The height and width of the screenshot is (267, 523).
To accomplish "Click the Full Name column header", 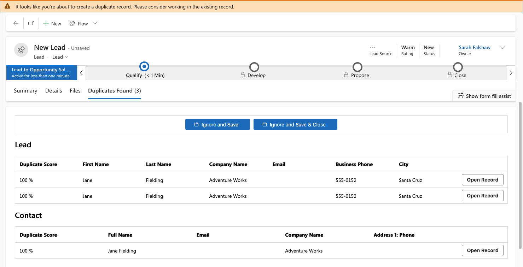I will tap(120, 235).
